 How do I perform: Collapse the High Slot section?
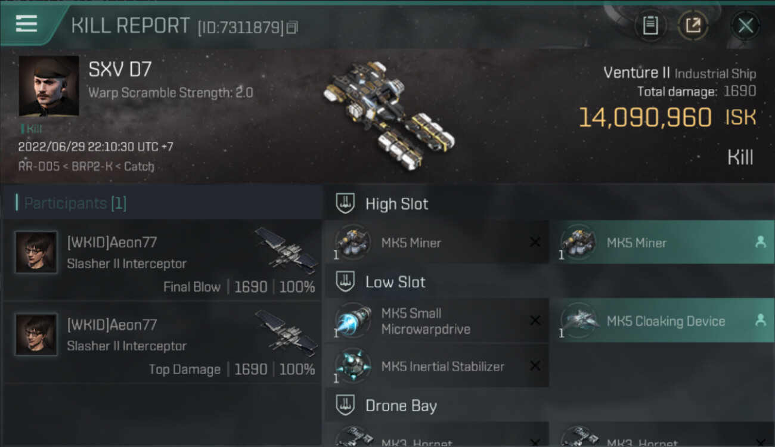coord(345,204)
